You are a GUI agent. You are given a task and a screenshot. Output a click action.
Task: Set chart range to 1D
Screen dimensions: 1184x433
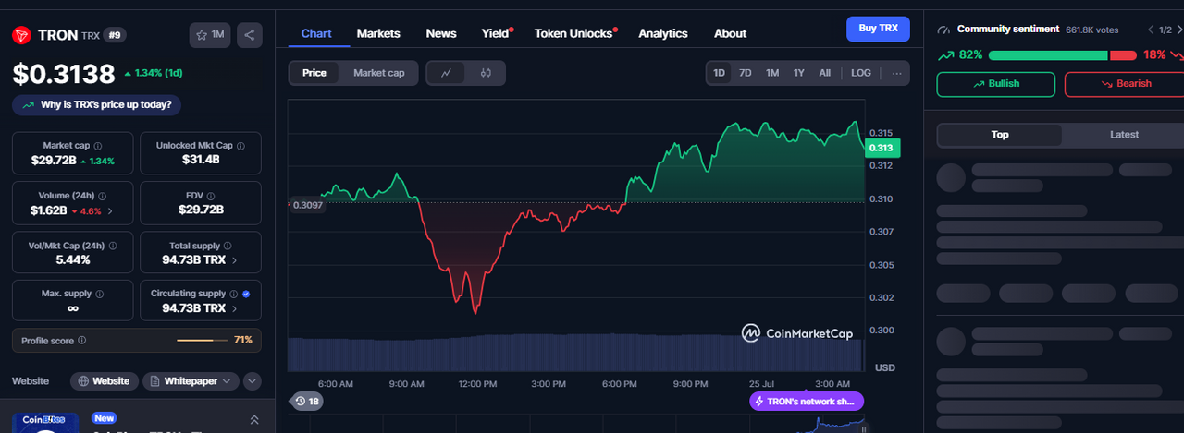pos(719,73)
